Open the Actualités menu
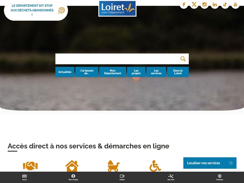Image resolution: width=244 pixels, height=183 pixels. (x=65, y=72)
